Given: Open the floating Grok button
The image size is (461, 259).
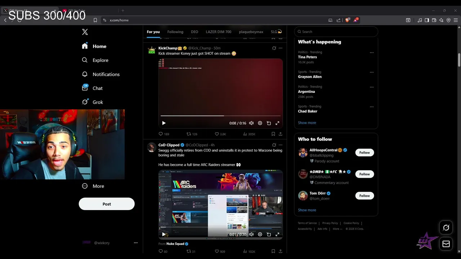Looking at the screenshot, I should tap(446, 228).
